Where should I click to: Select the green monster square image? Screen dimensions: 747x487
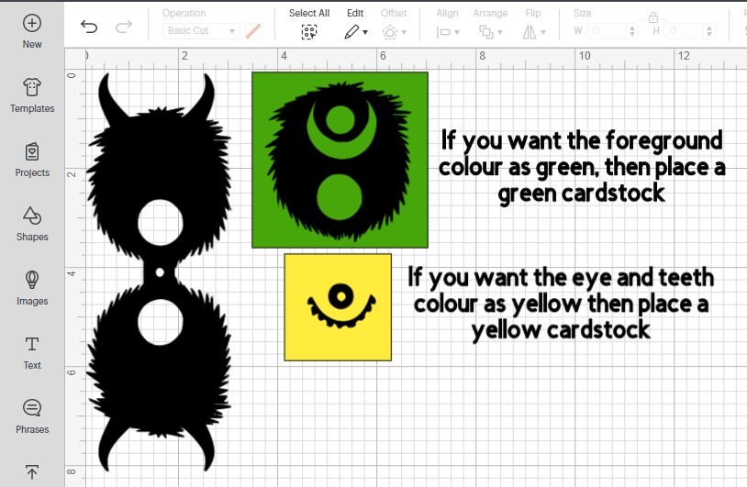coord(340,160)
